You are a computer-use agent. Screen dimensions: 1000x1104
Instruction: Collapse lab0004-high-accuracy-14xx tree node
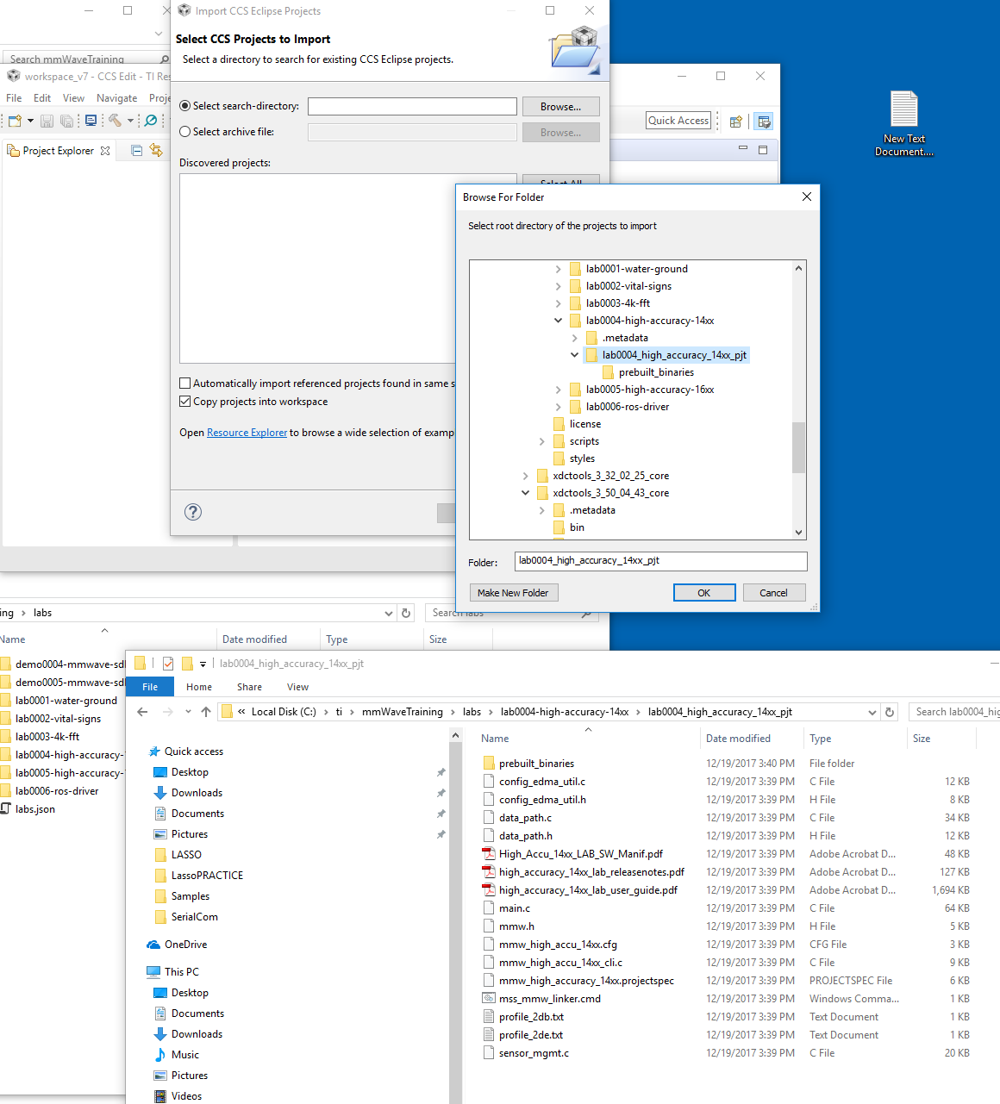(x=558, y=321)
